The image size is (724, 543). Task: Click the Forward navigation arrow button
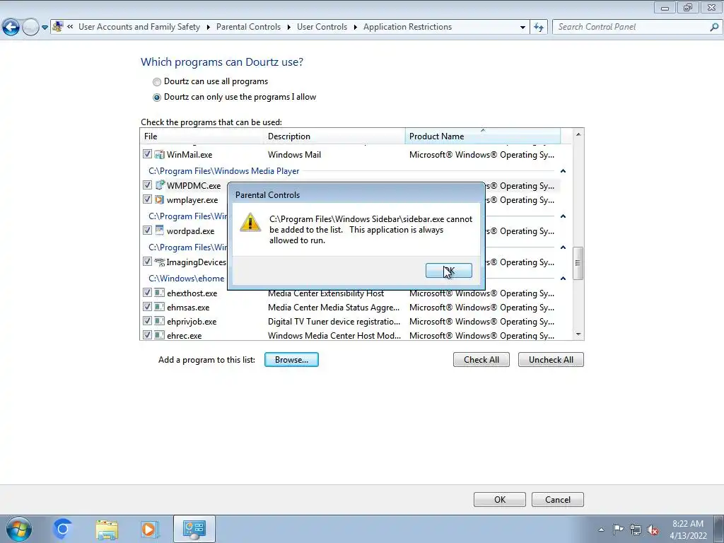click(x=30, y=27)
